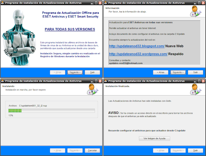The width and height of the screenshot is (206, 156).
Task: Click the Respaldo label
Action: 176,54
